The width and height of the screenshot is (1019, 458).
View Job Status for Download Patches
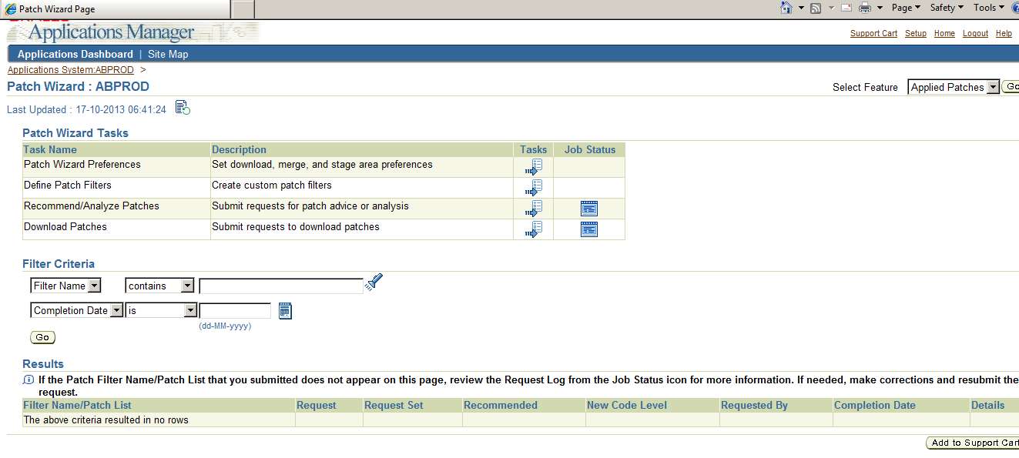tap(588, 228)
